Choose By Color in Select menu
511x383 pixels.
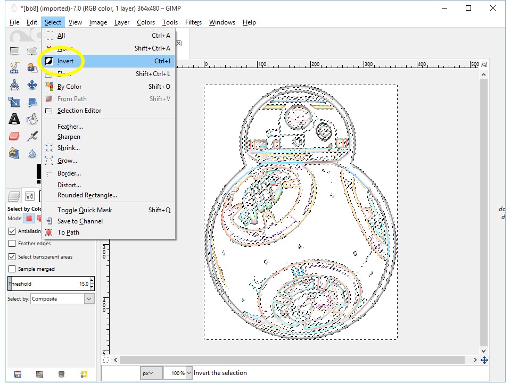click(108, 87)
